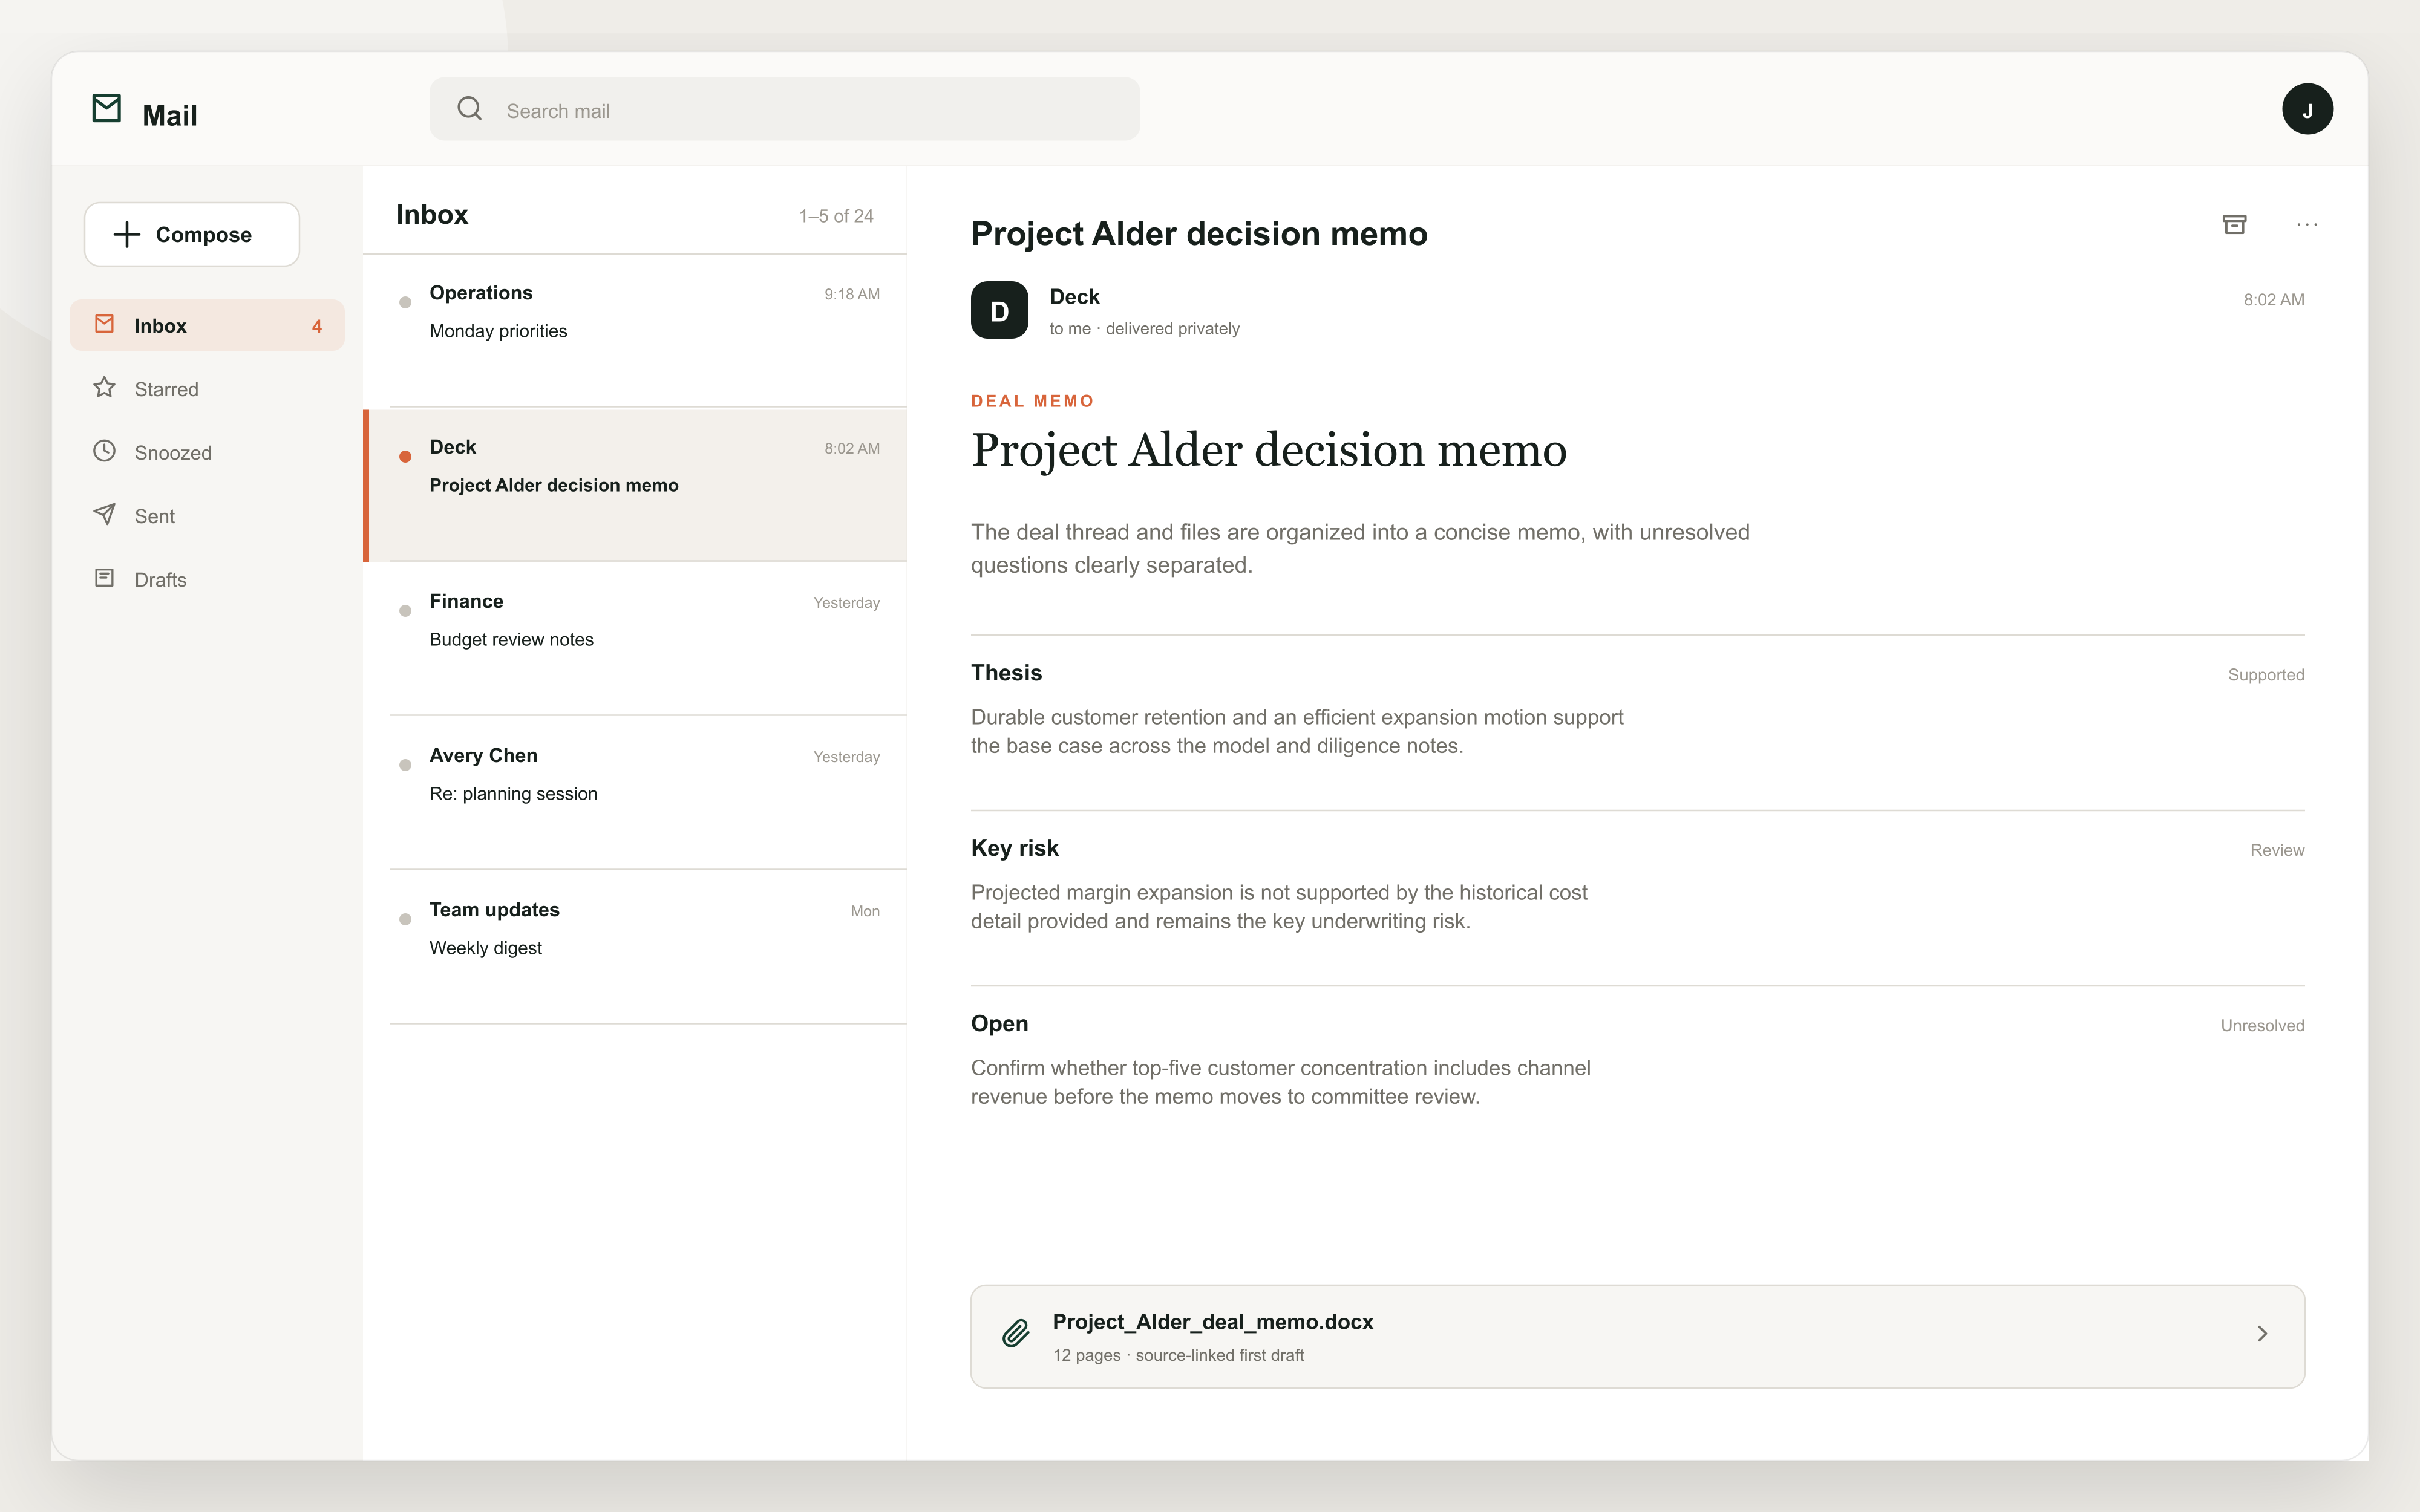This screenshot has height=1512, width=2420.
Task: Open the Sent folder
Action: click(207, 516)
